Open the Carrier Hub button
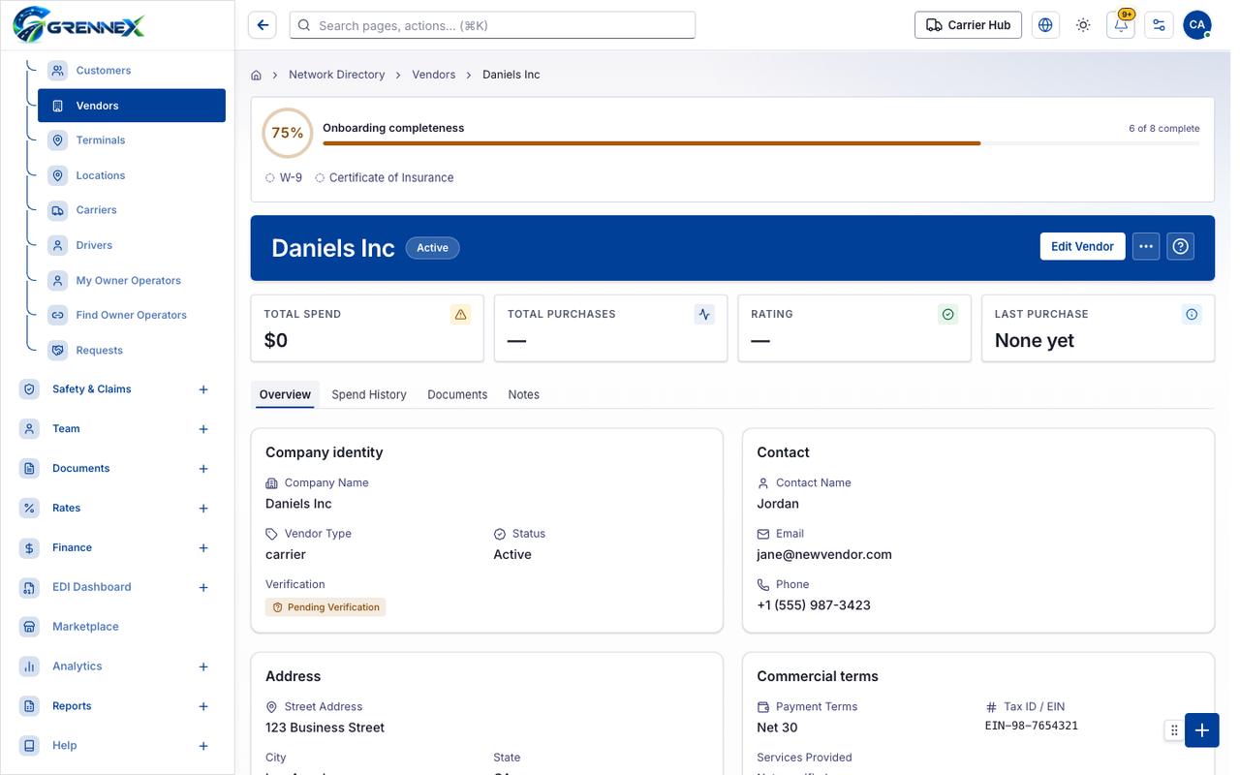The width and height of the screenshot is (1240, 775). point(968,25)
